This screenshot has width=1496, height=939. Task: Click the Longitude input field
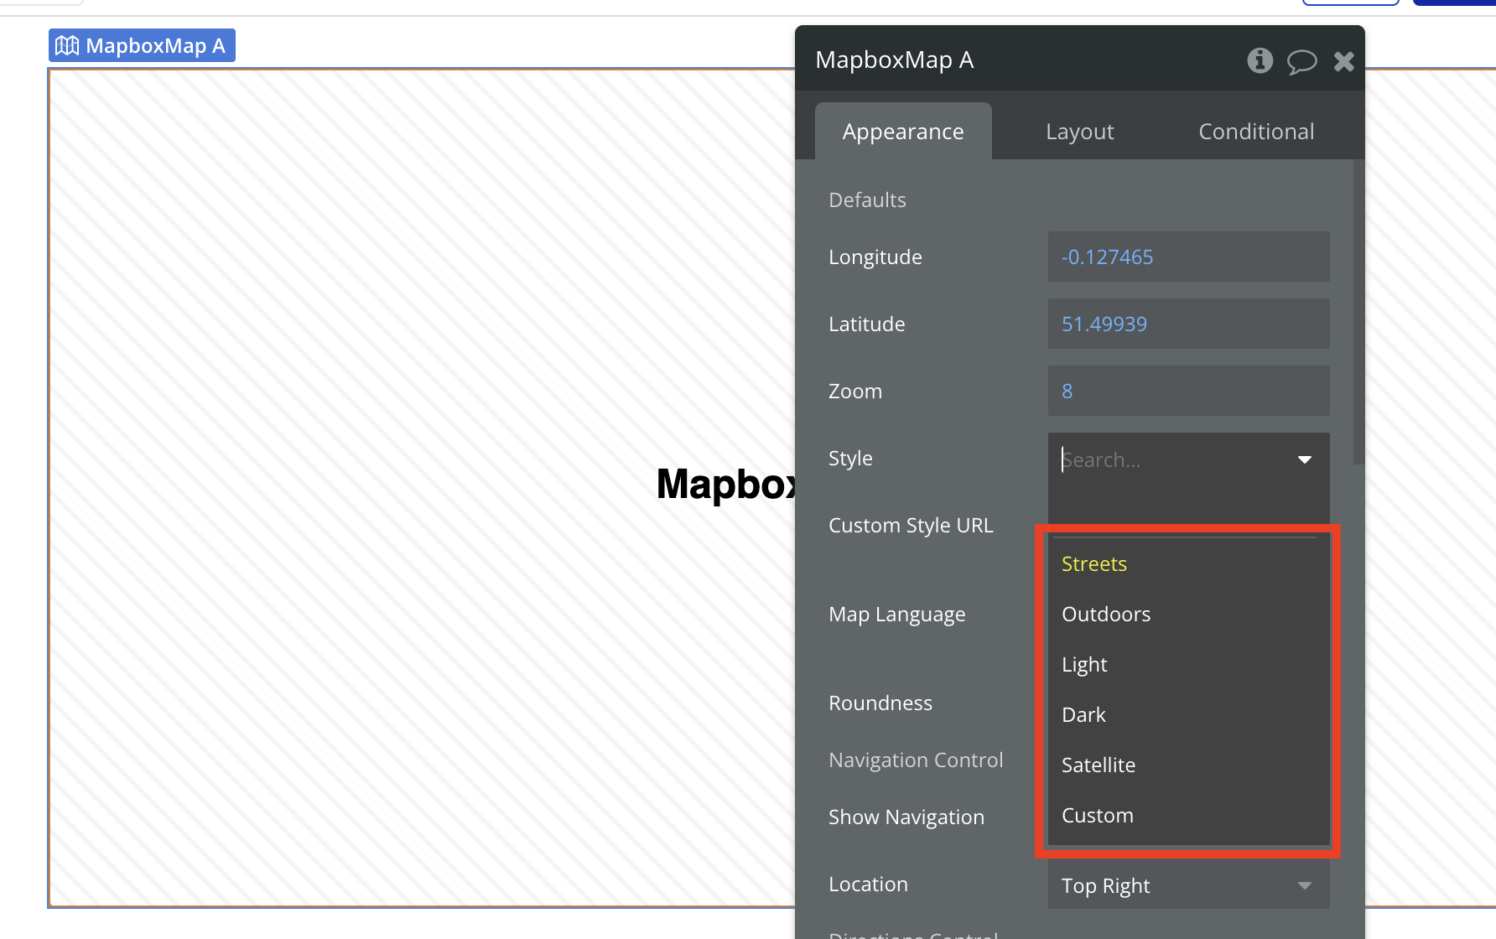click(1187, 257)
